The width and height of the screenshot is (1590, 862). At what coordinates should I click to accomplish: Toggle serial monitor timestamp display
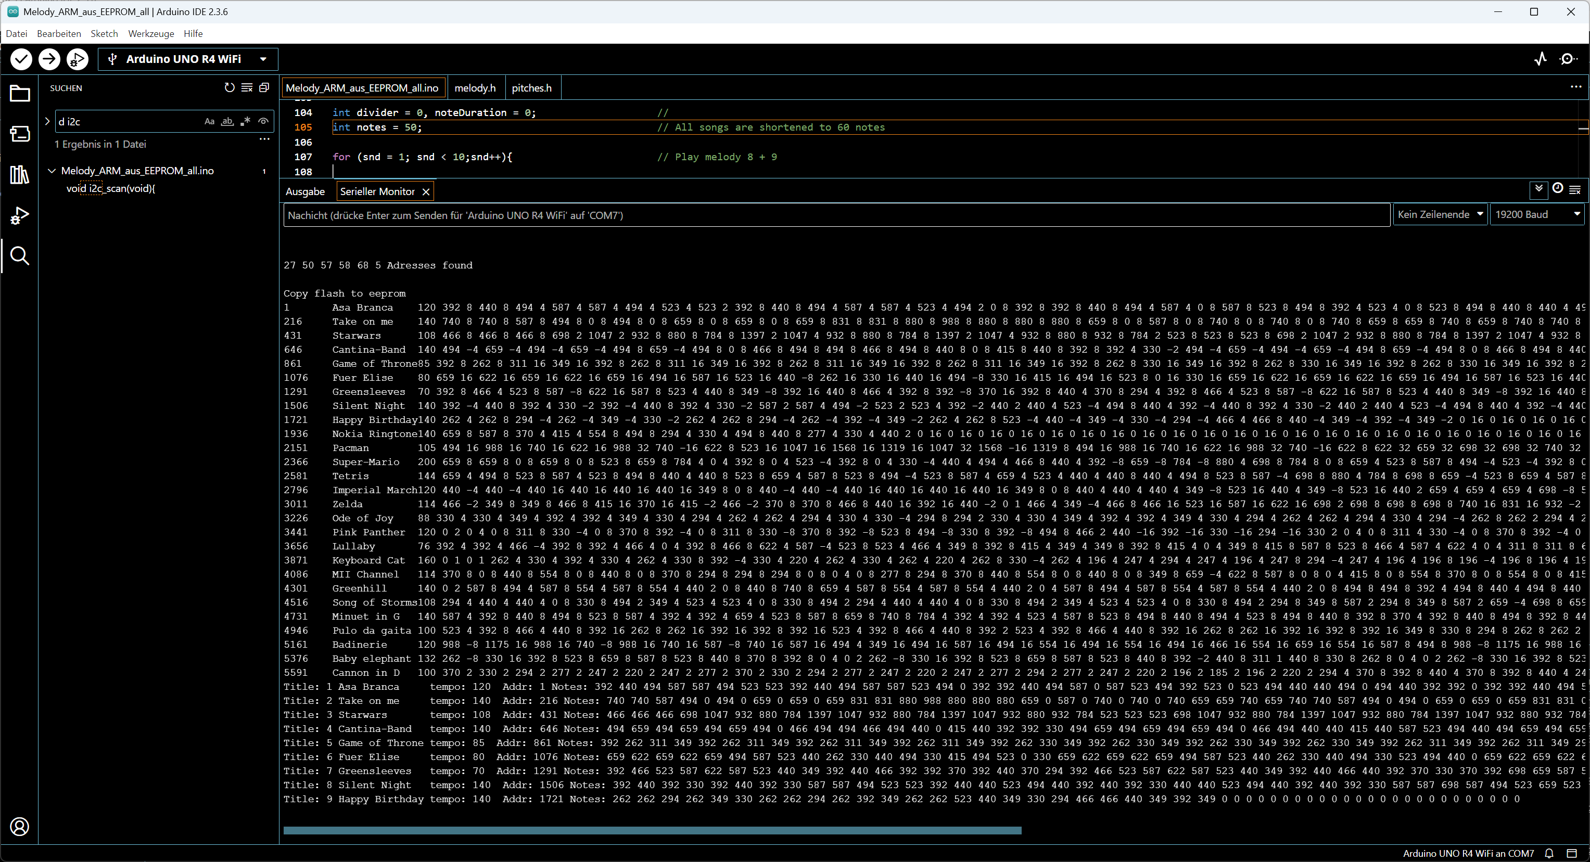[1557, 189]
